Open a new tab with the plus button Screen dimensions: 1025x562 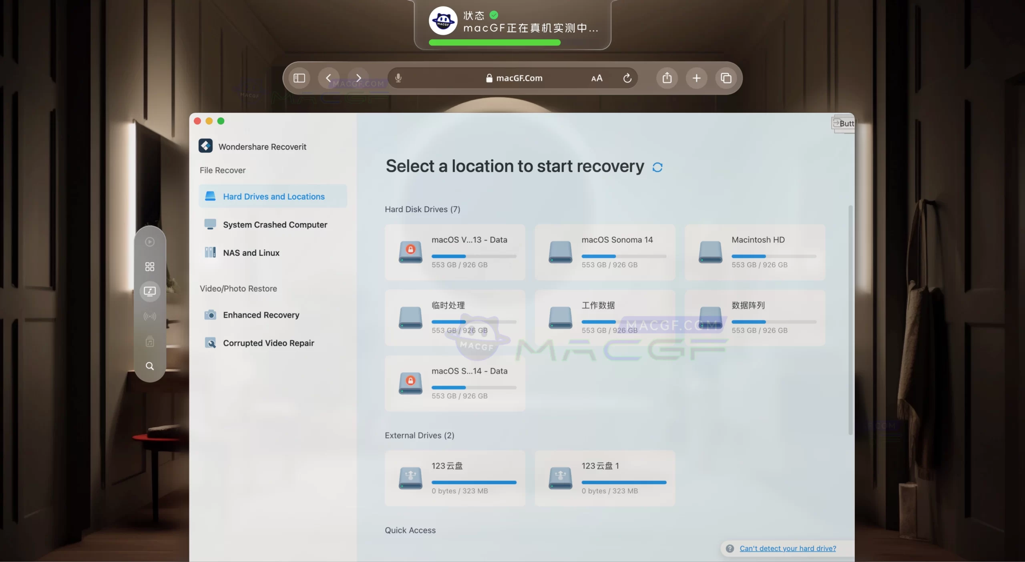[x=696, y=78]
